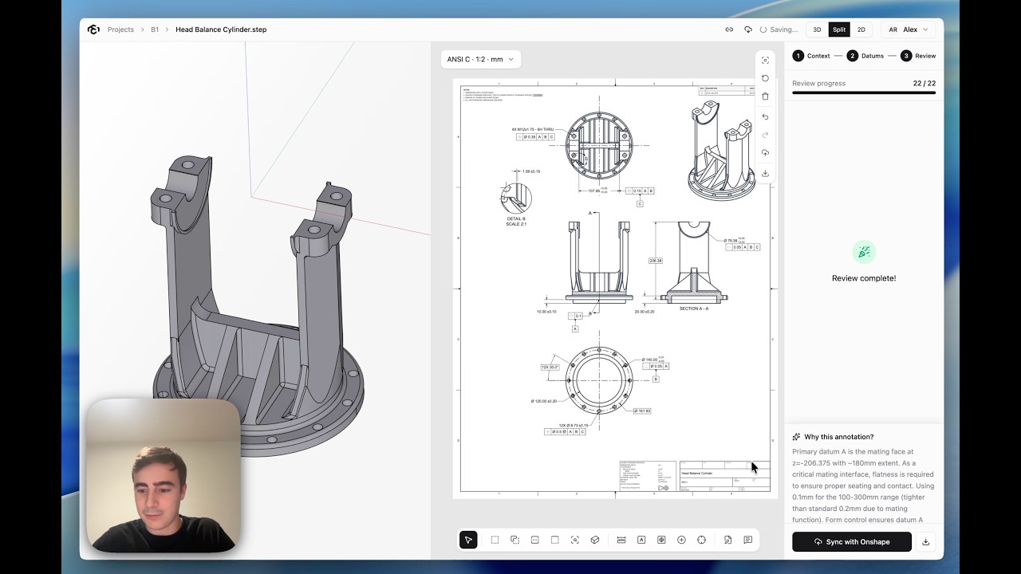Image resolution: width=1021 pixels, height=574 pixels.
Task: Click the Why this annotation? heading
Action: point(838,437)
